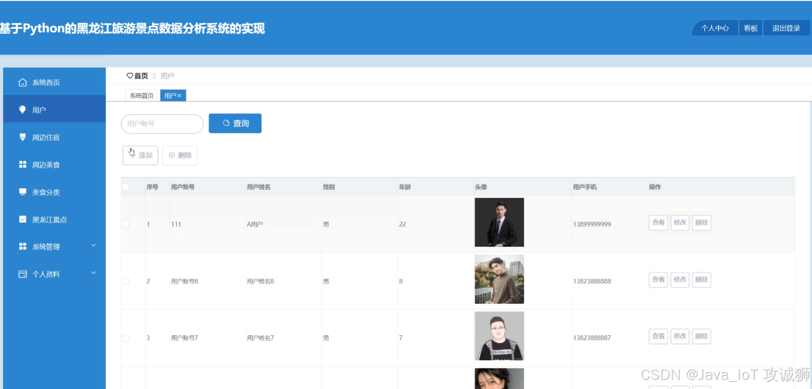Screen dimensions: 812x389
Task: Open 周边美食 in the sidebar
Action: coord(54,165)
